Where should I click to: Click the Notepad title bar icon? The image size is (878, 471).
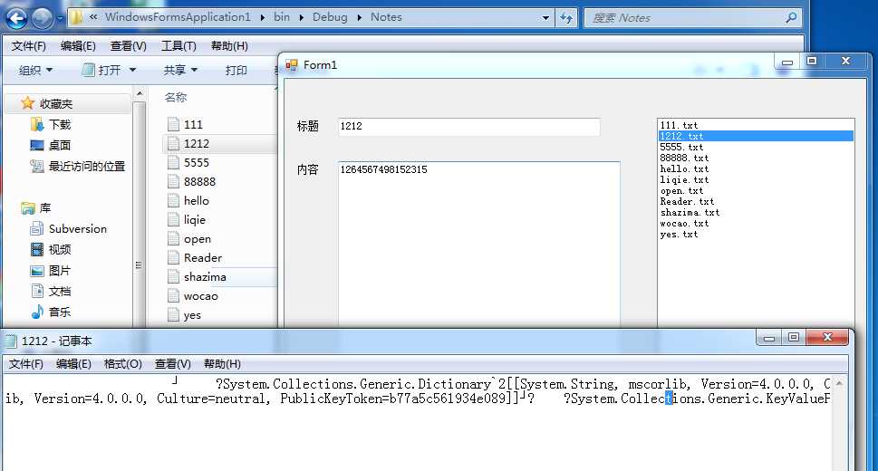10,341
